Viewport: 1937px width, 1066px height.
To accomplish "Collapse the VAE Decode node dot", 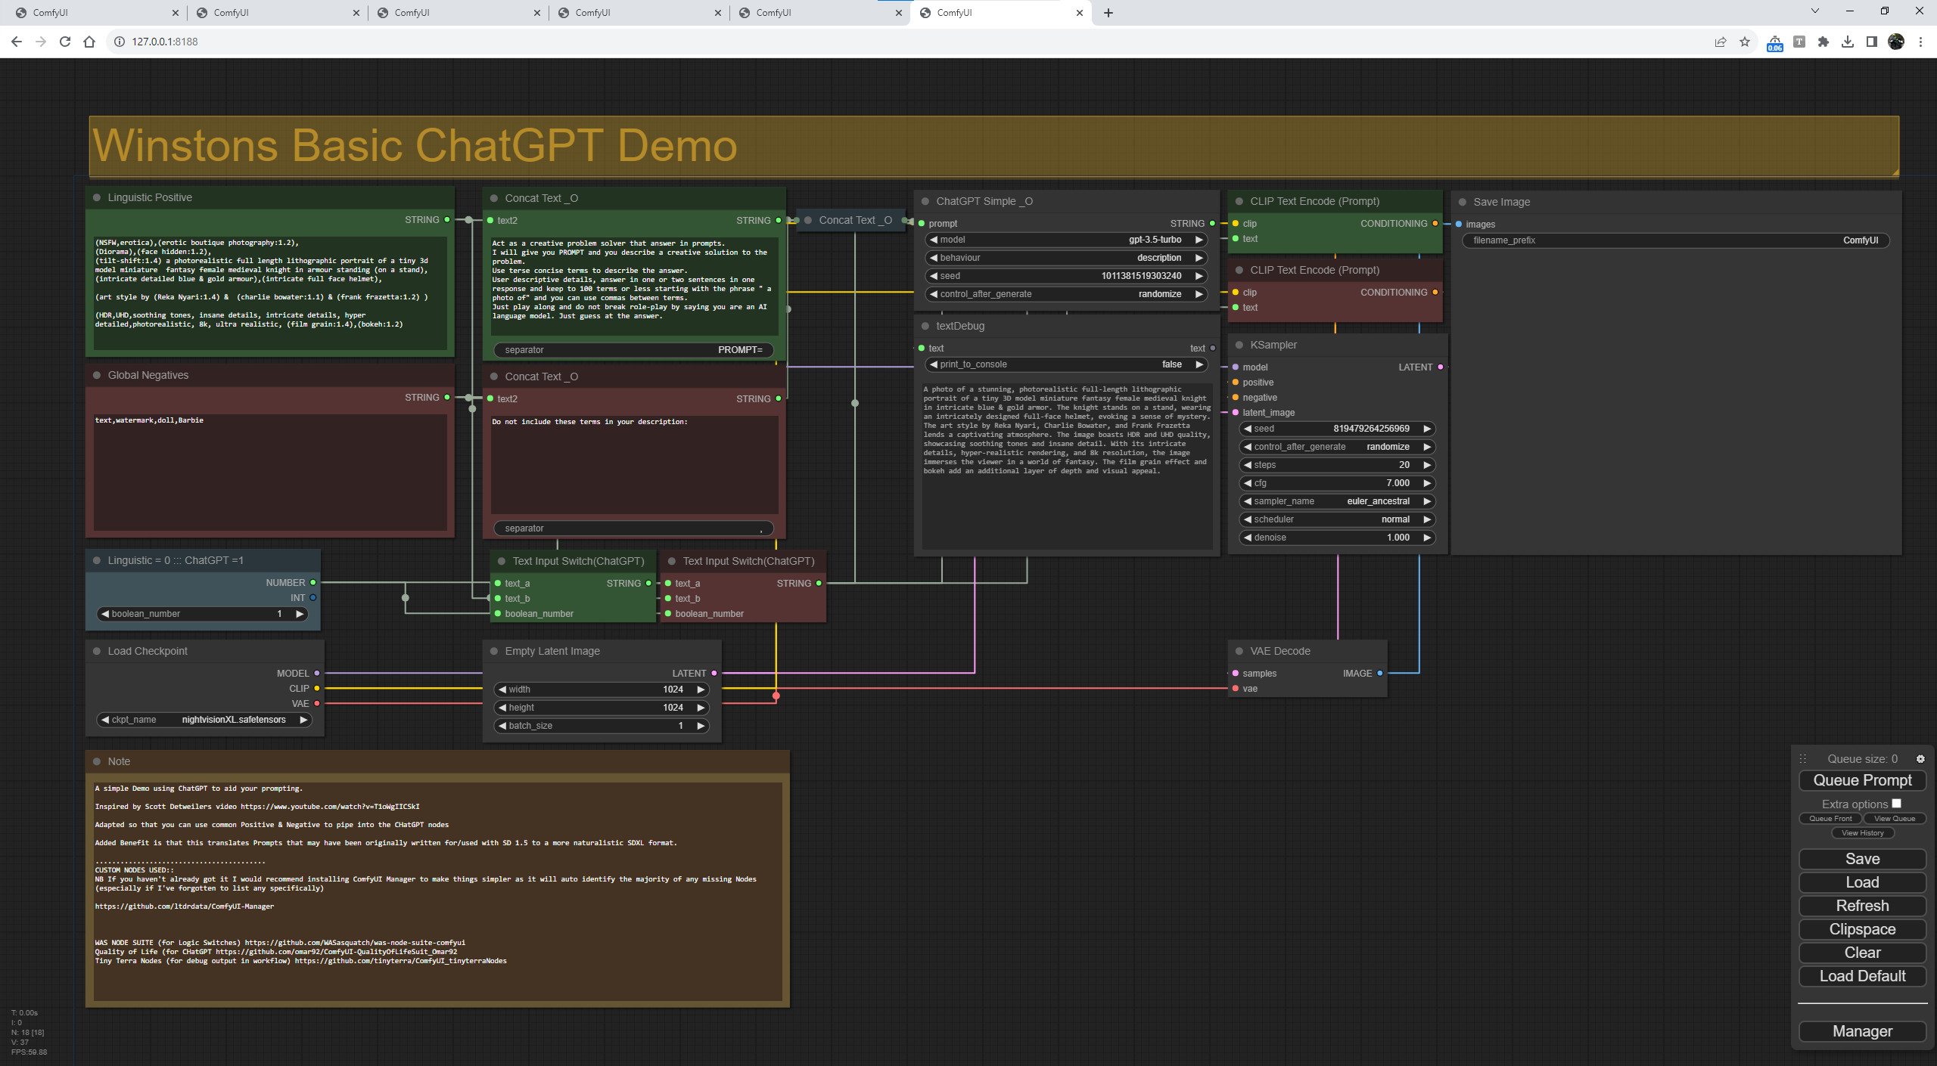I will click(1239, 651).
